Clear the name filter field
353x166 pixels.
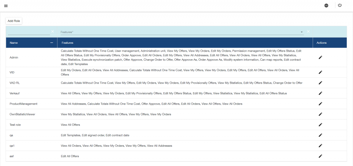53,32
